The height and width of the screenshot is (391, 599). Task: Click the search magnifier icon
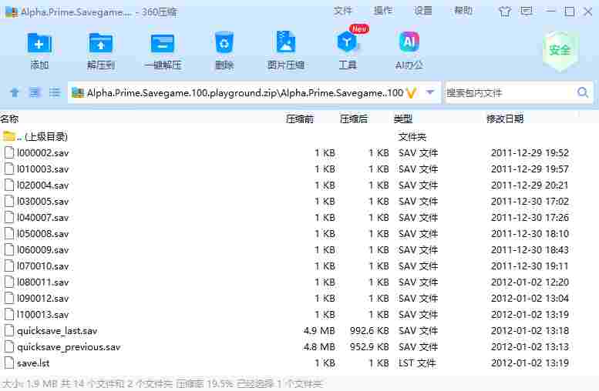[x=583, y=92]
